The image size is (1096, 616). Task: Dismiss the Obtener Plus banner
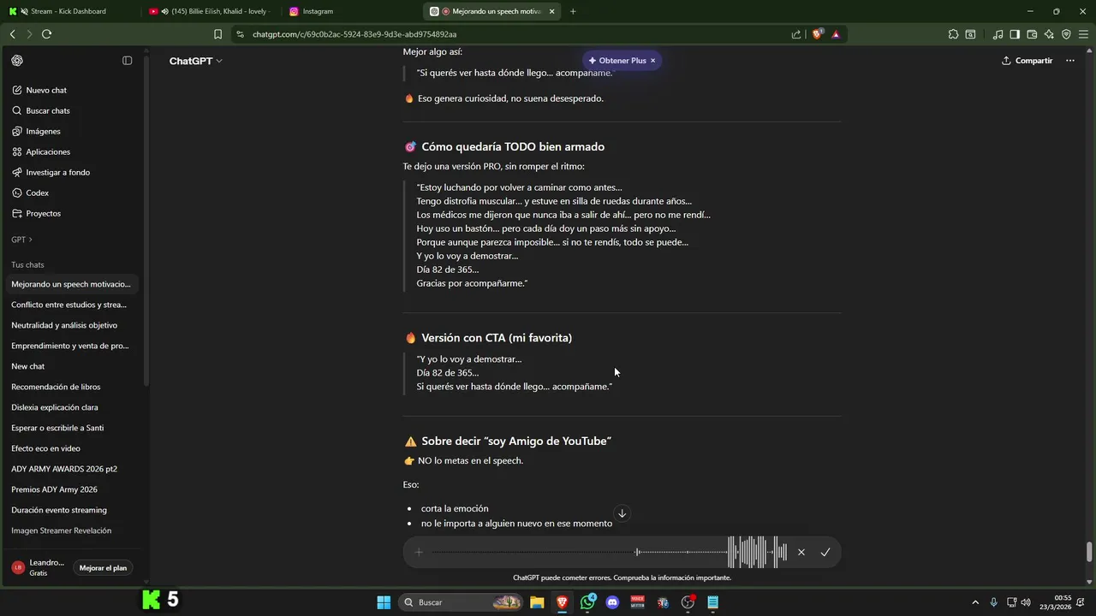click(652, 61)
